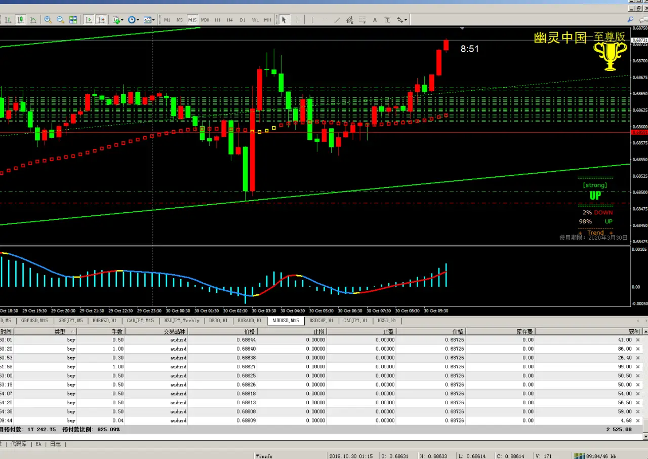This screenshot has width=648, height=459.
Task: Open GBPUSD,M15 chart tab
Action: (x=35, y=321)
